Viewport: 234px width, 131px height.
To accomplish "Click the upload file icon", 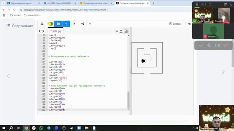I will [121, 31].
